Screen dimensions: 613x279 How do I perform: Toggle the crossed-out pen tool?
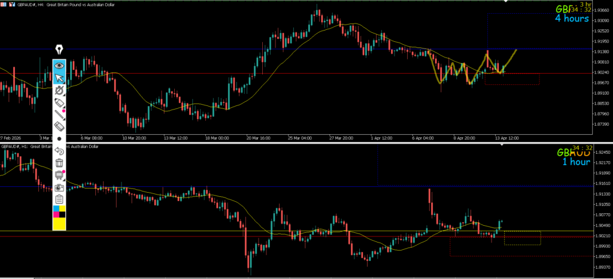click(59, 90)
